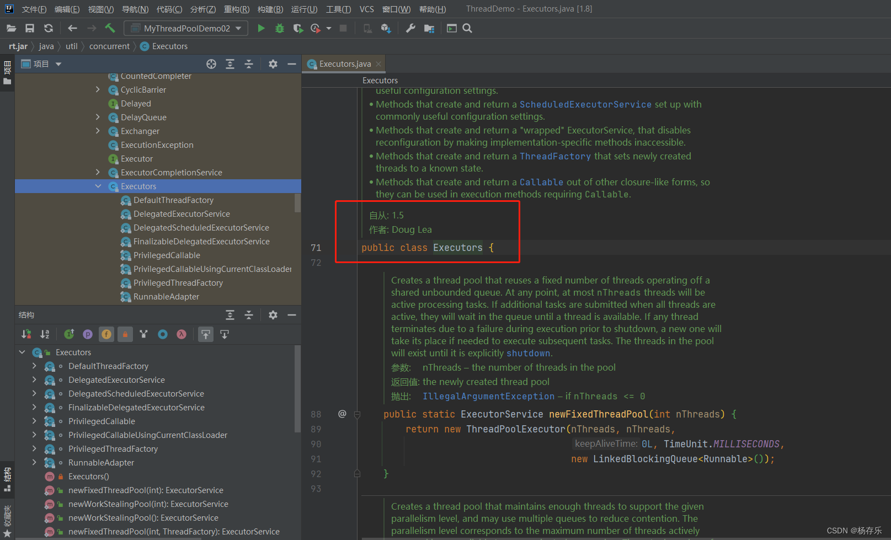Open the VCS menu

pyautogui.click(x=366, y=9)
